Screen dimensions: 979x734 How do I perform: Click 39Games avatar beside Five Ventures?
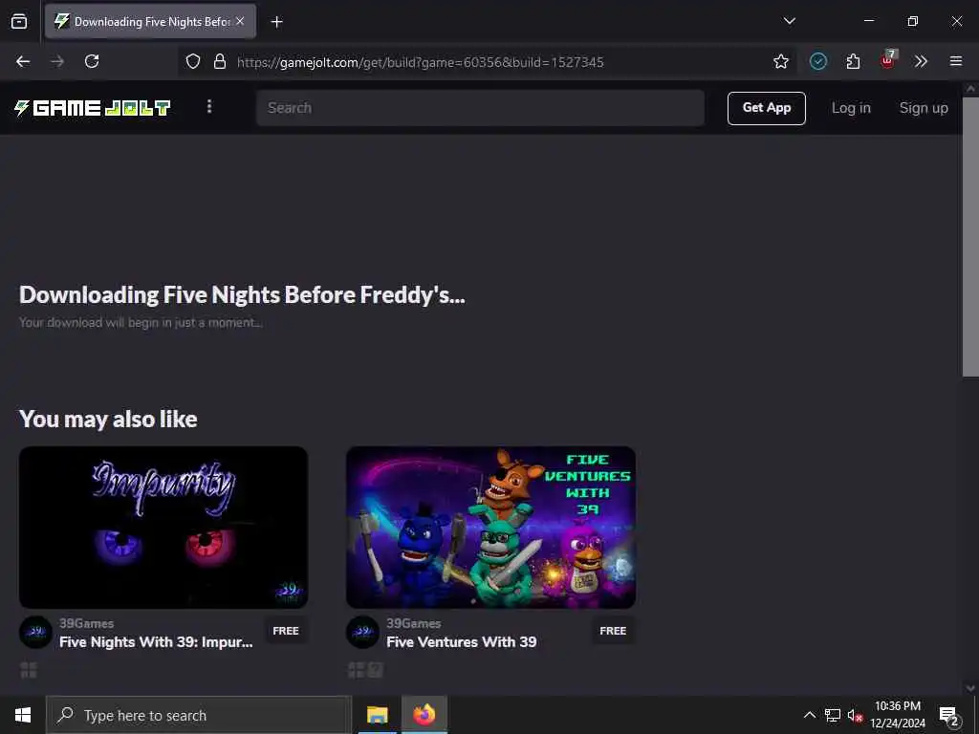[362, 632]
